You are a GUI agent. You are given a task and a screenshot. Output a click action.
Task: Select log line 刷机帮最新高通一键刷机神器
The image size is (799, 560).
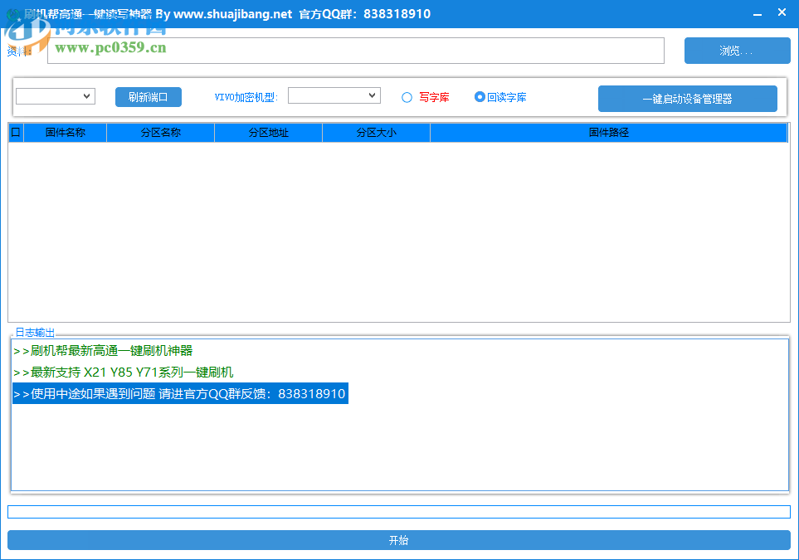click(104, 351)
